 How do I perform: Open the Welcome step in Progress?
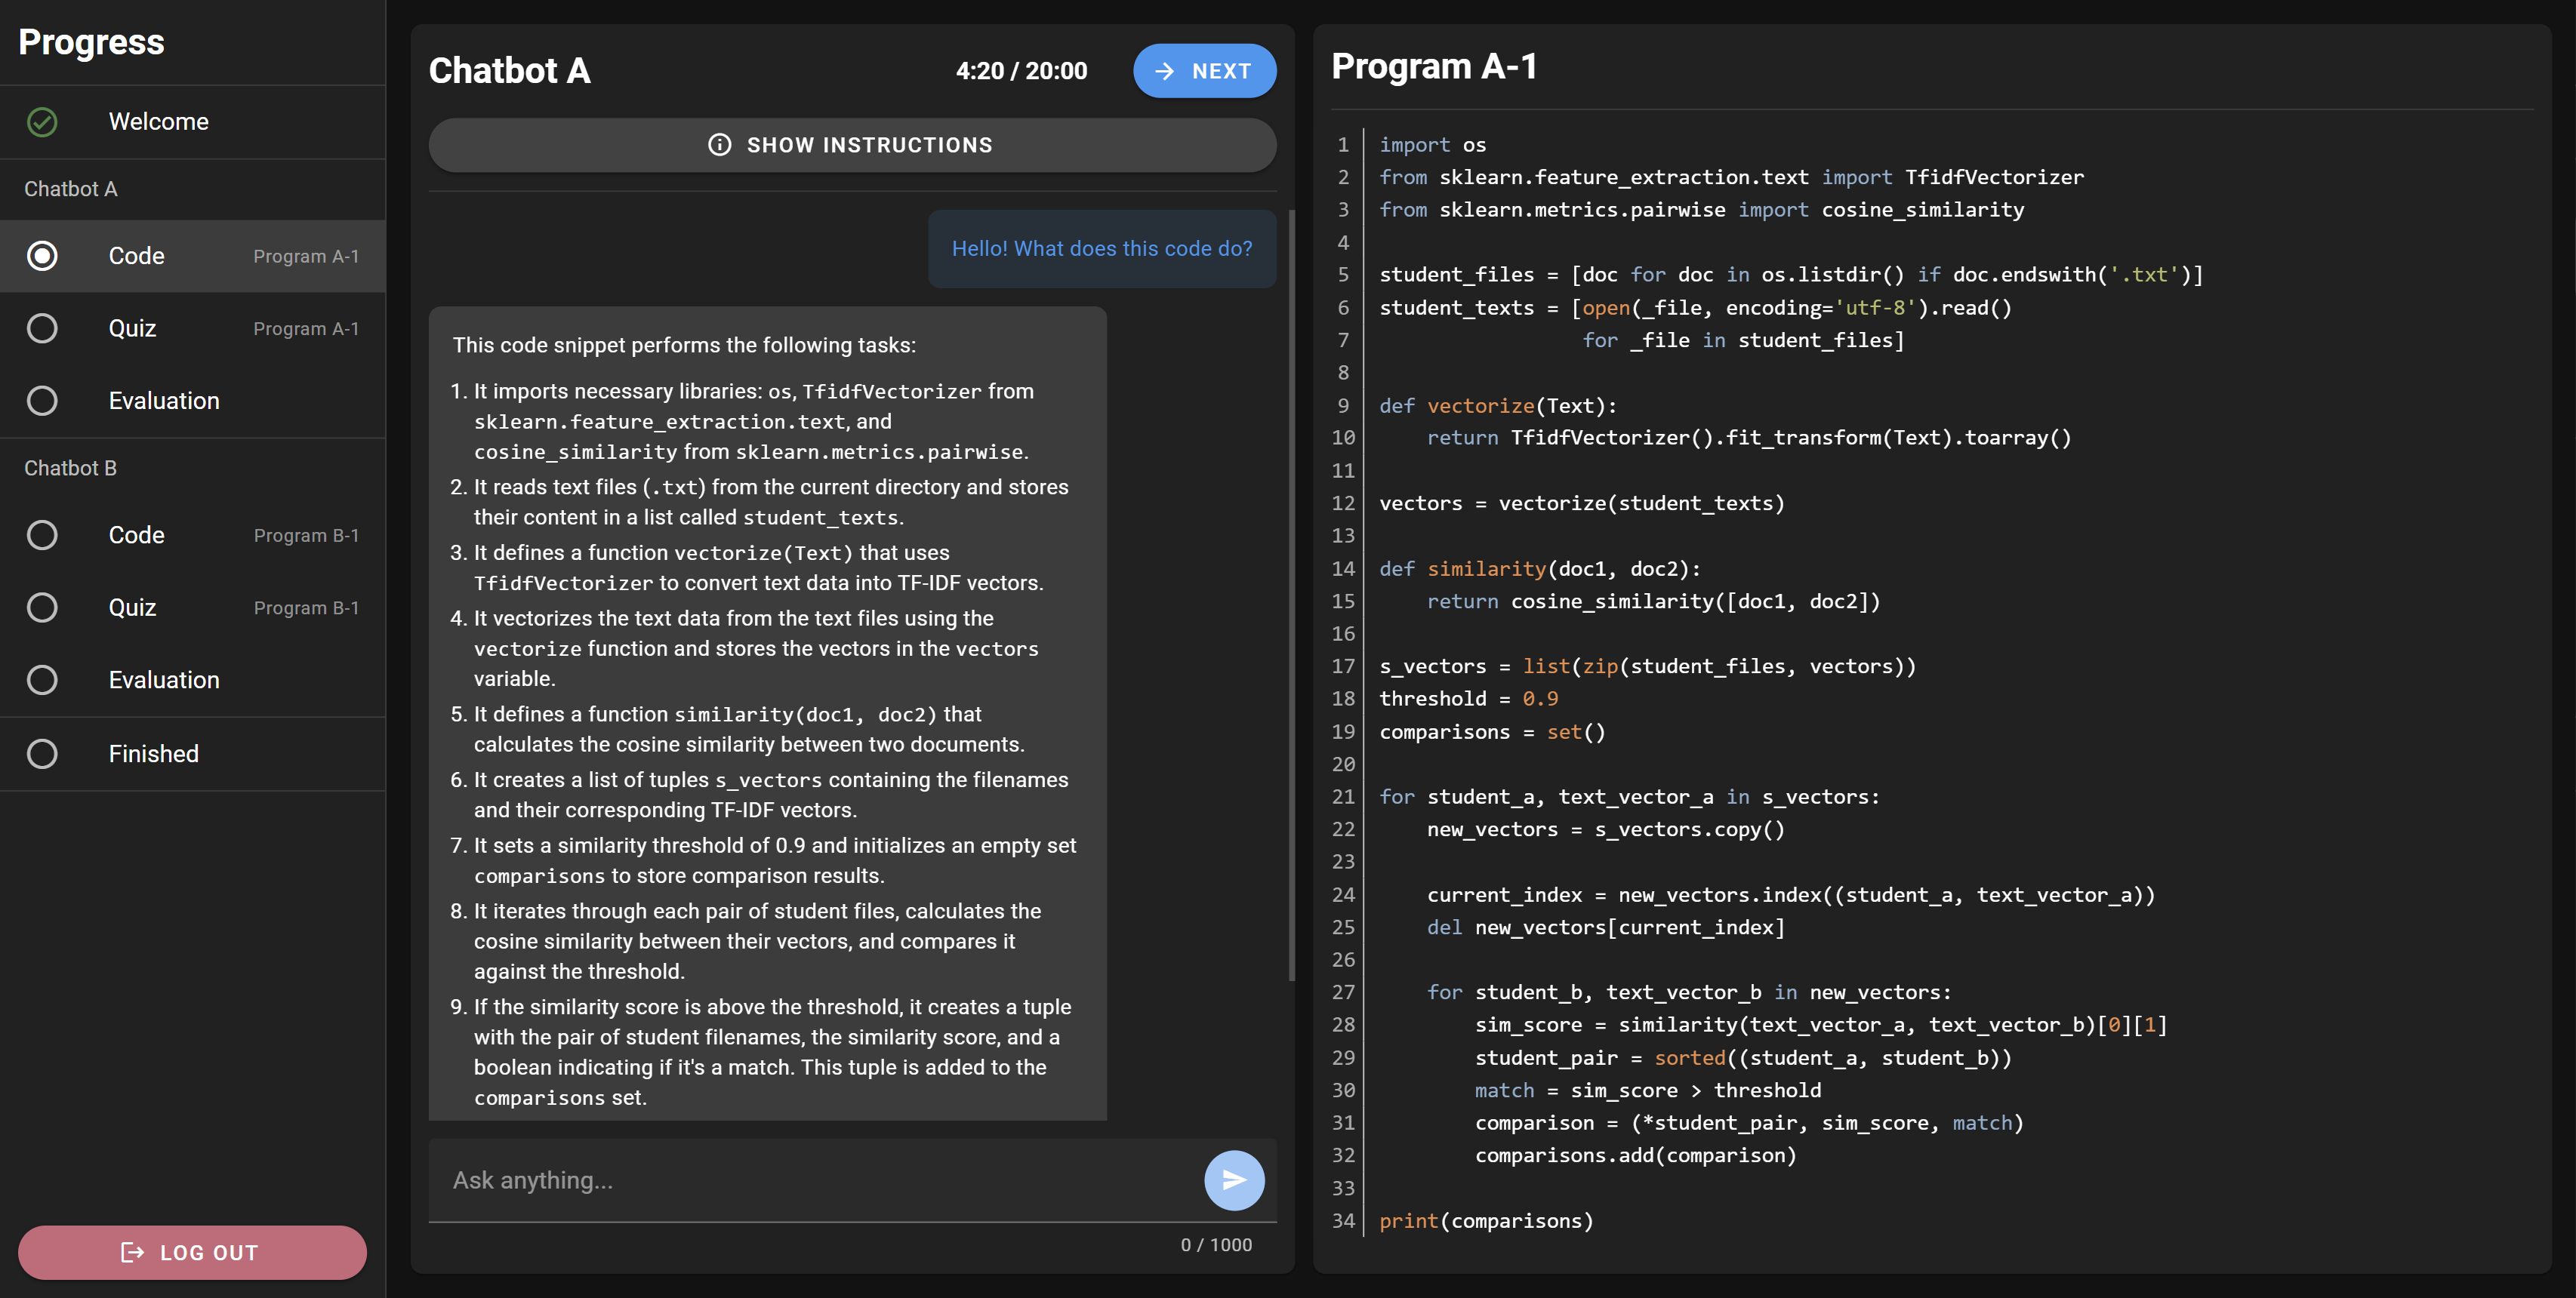tap(159, 122)
